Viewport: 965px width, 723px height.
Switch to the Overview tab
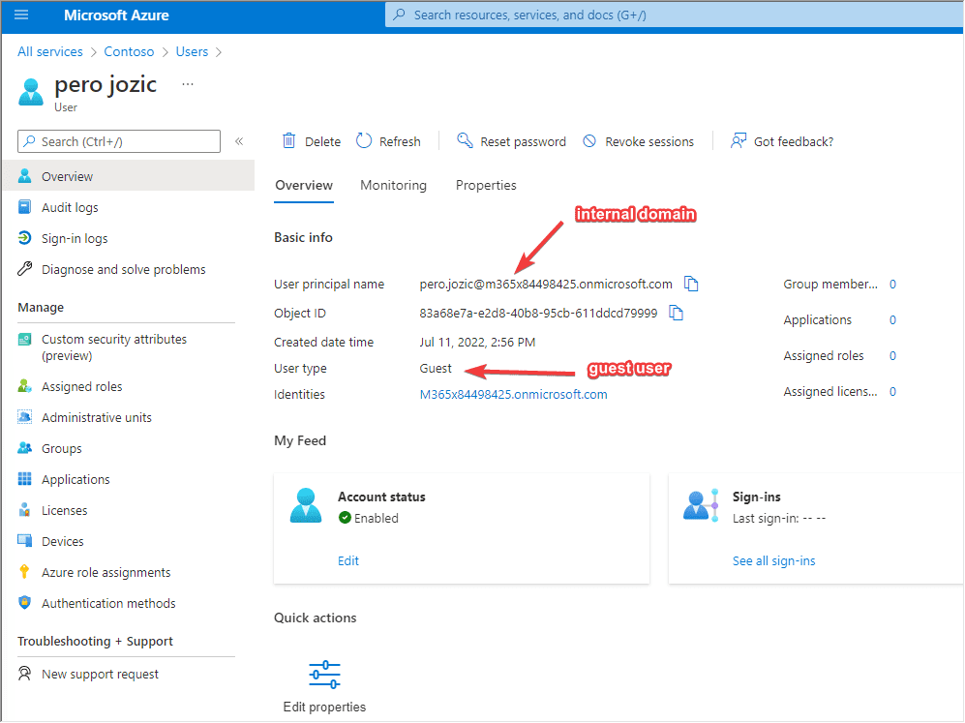304,185
